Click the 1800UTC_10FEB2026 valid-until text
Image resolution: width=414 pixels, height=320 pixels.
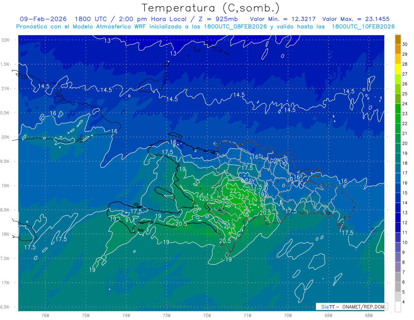pyautogui.click(x=363, y=27)
